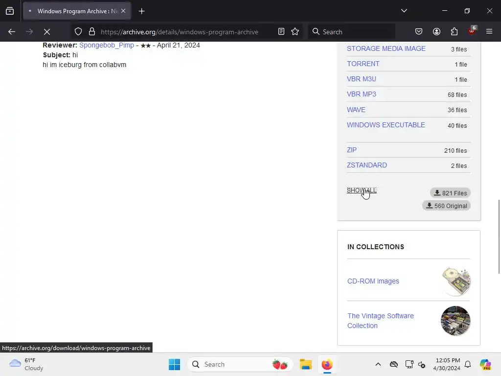Download all 821 Files
501x376 pixels.
450,193
